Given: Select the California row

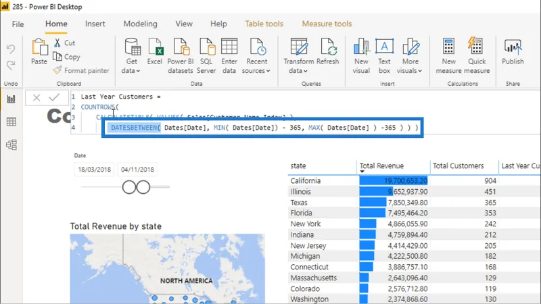Looking at the screenshot, I should coord(414,180).
